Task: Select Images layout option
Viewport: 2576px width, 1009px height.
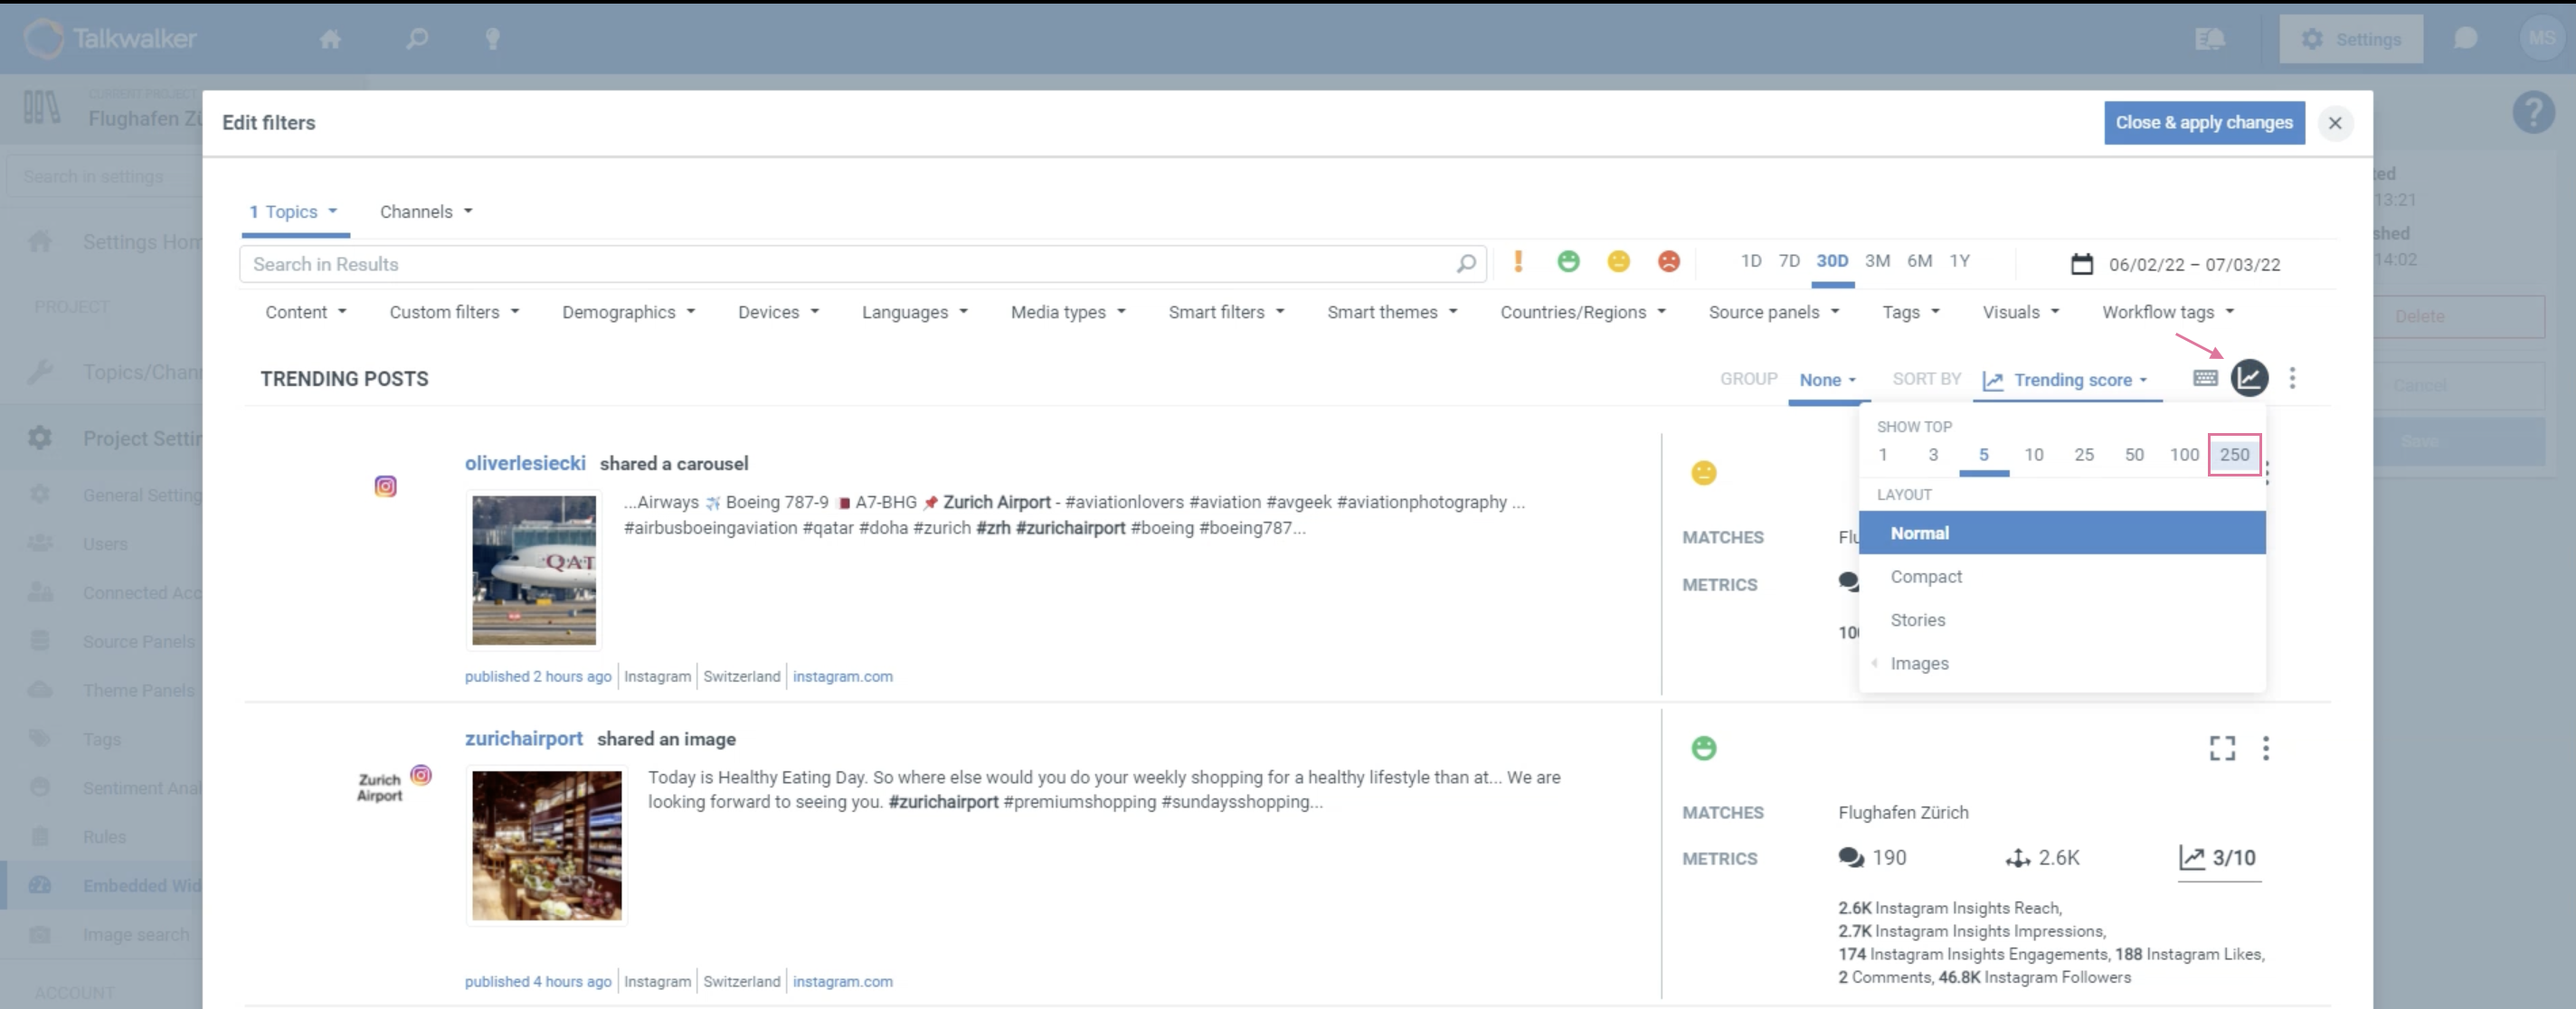Action: click(2061, 663)
